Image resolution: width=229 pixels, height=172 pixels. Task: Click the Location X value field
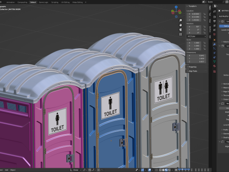(194, 14)
